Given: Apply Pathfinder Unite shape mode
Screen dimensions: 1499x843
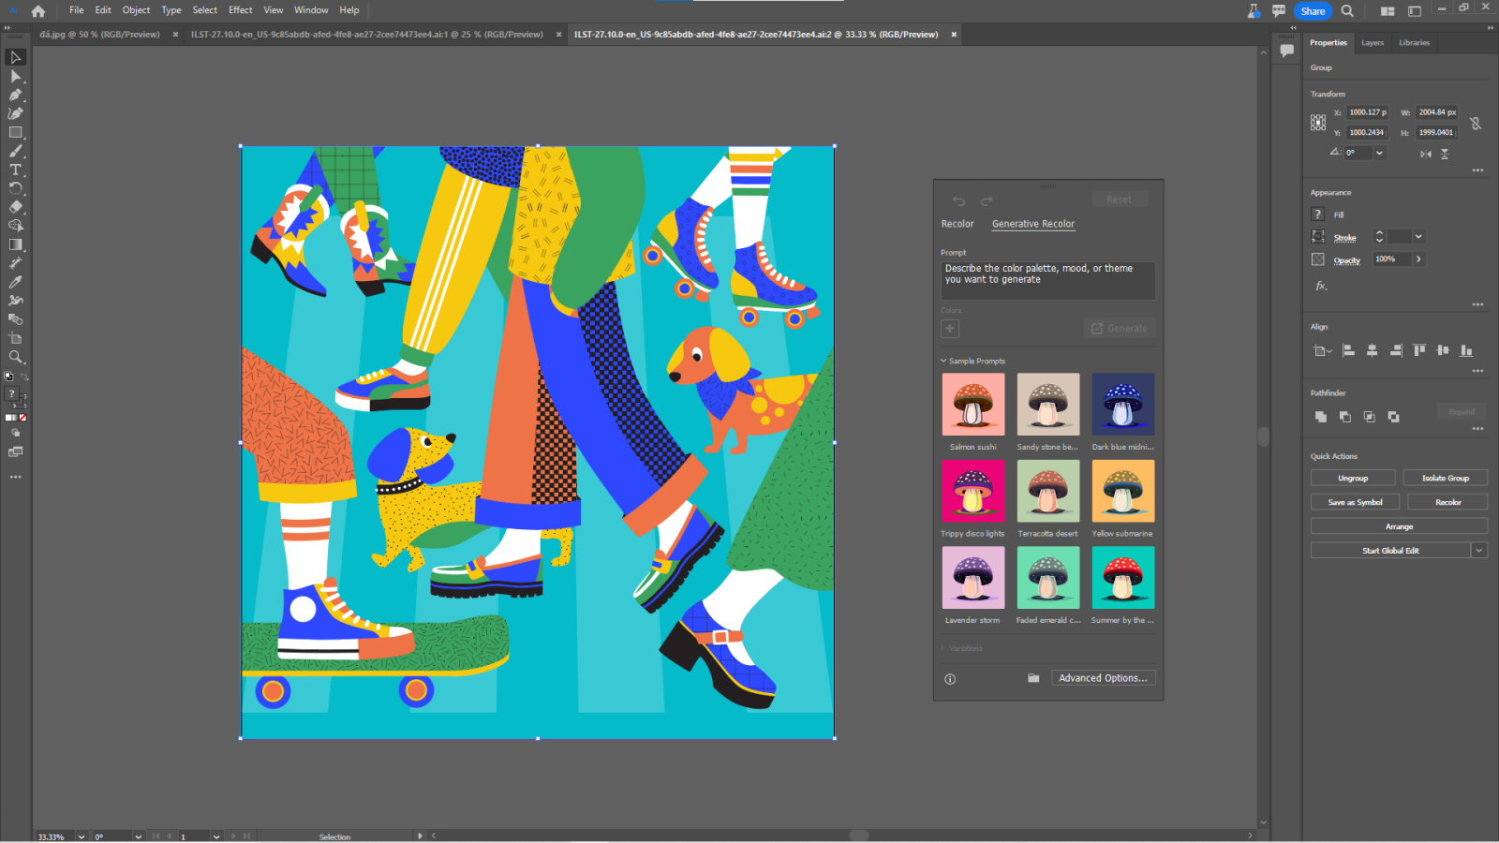Looking at the screenshot, I should point(1320,417).
